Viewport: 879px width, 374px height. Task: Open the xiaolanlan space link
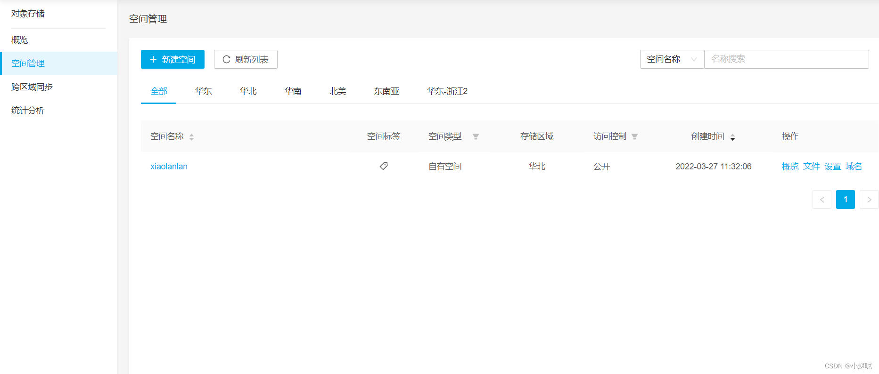point(169,167)
